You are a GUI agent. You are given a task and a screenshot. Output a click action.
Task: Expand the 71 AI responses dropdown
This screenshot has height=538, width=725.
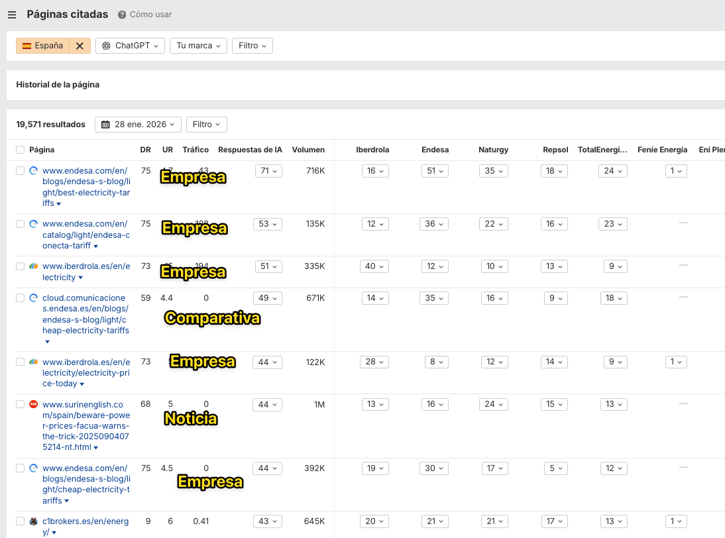[268, 171]
